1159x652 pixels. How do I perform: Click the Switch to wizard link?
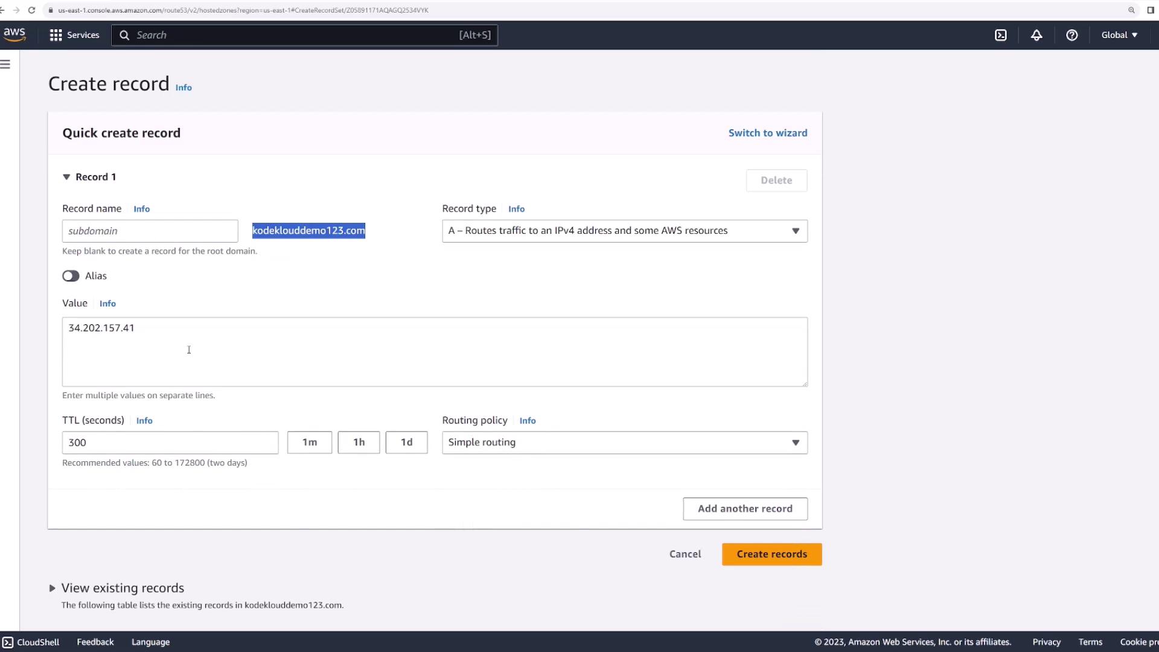point(767,133)
